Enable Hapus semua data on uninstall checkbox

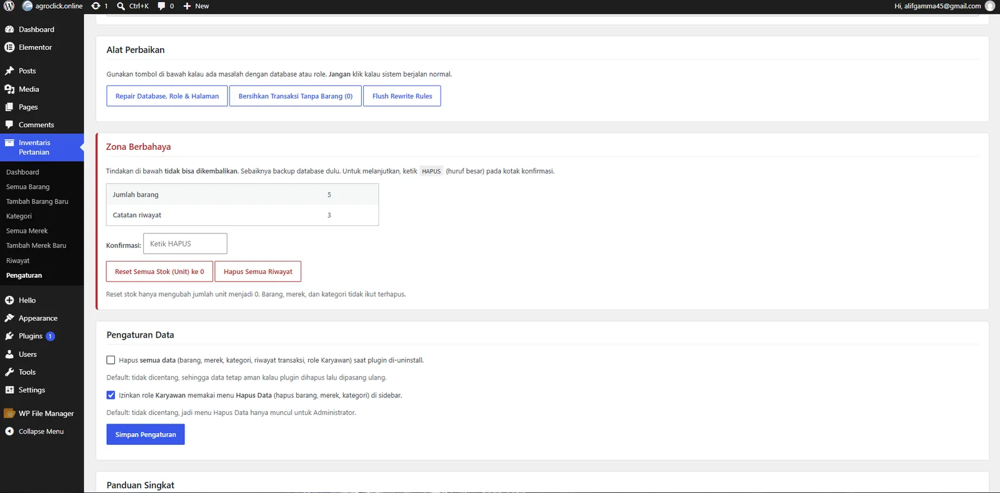(111, 360)
